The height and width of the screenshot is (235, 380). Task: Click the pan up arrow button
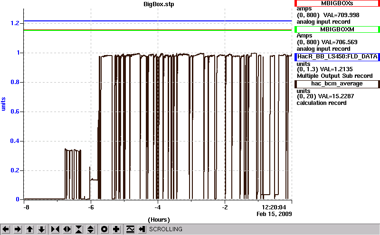pos(29,229)
